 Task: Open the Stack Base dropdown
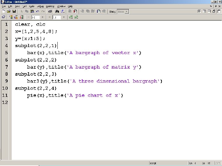pyautogui.click(x=123, y=12)
